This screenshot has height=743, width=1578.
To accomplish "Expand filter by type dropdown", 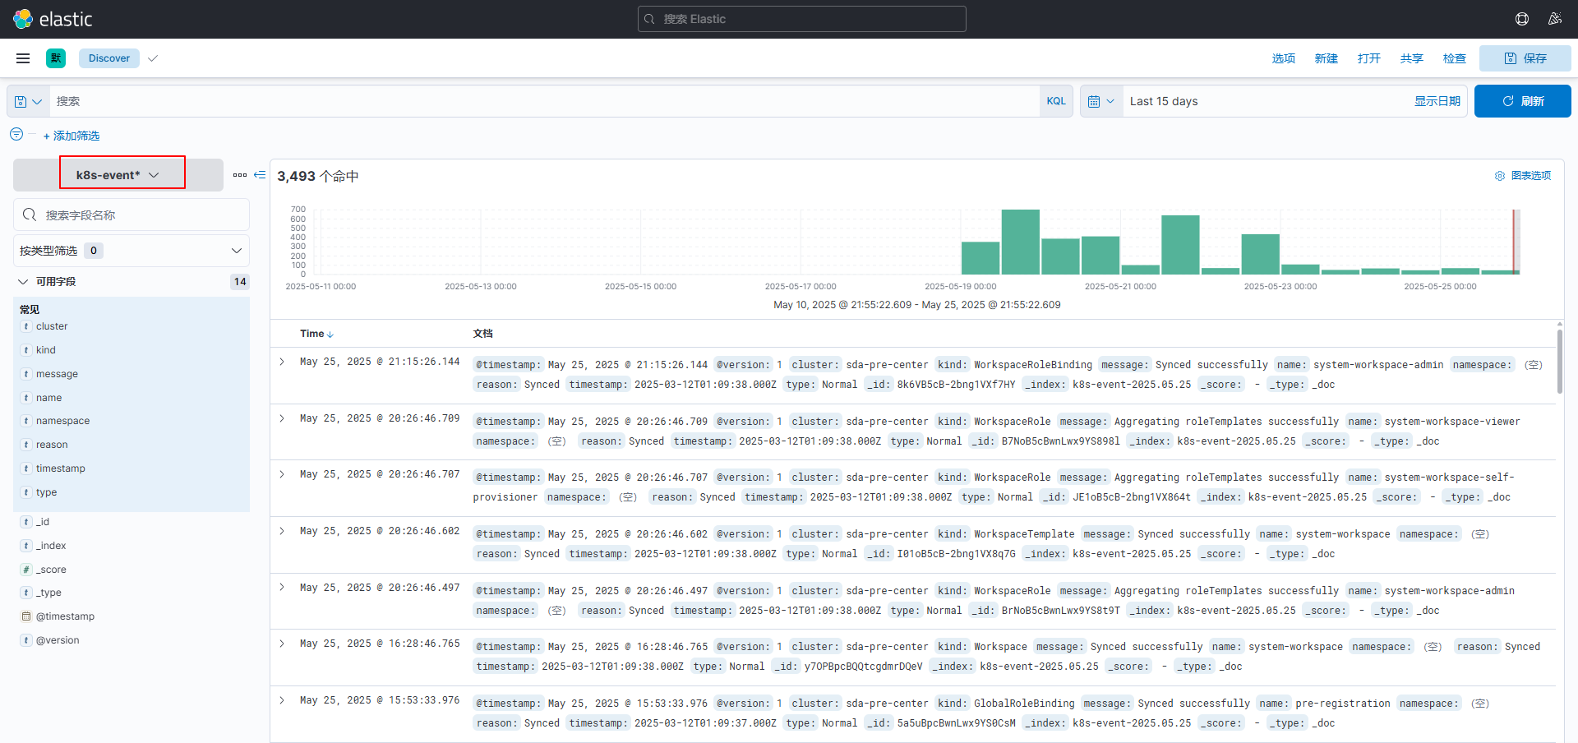I will pos(131,251).
